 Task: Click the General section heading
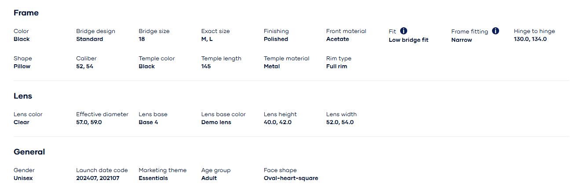pos(29,152)
